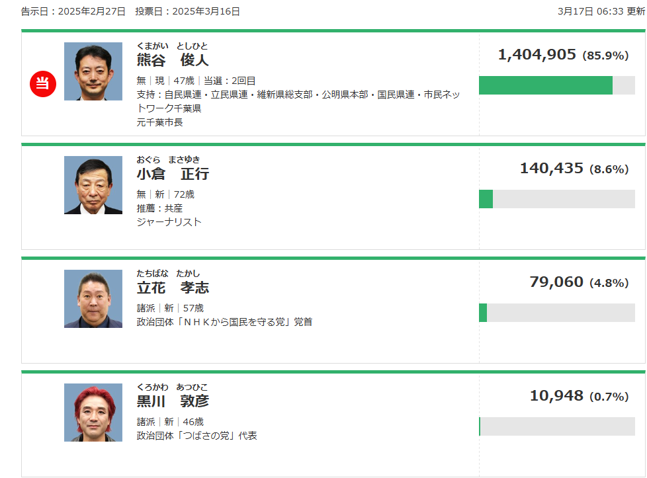Click the name 小倉 正行

pos(173,174)
